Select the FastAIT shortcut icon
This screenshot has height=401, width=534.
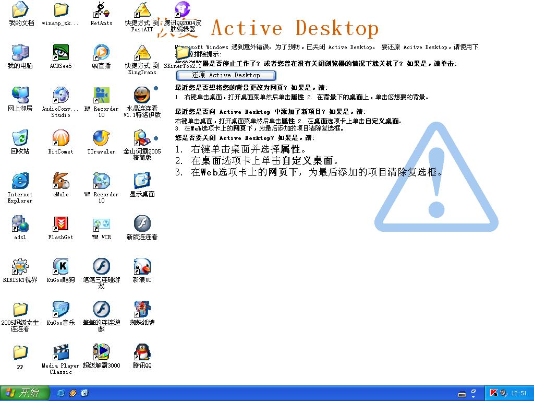[x=142, y=9]
